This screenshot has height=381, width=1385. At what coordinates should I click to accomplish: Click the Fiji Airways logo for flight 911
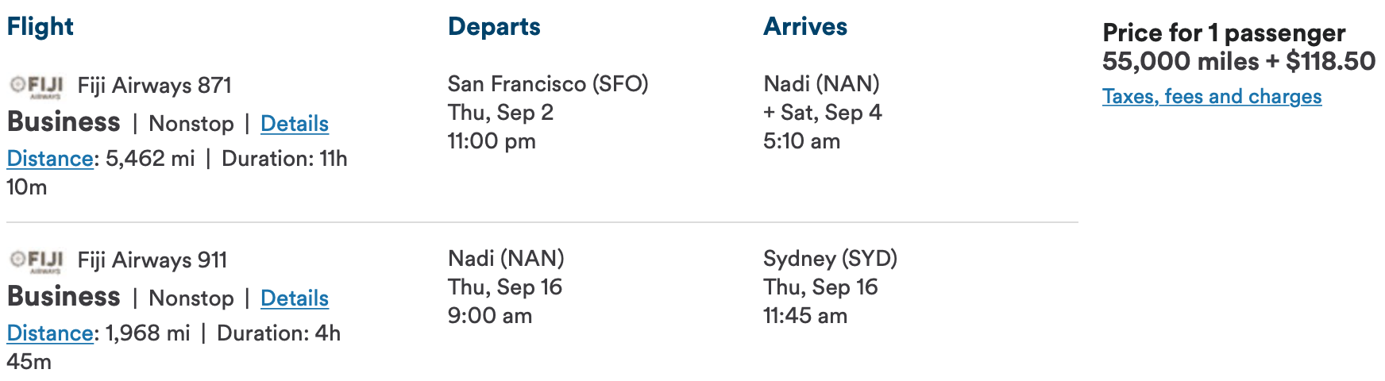37,260
